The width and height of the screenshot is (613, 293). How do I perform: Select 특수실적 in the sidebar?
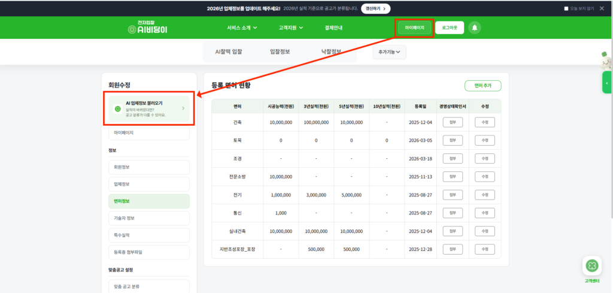[x=149, y=235]
